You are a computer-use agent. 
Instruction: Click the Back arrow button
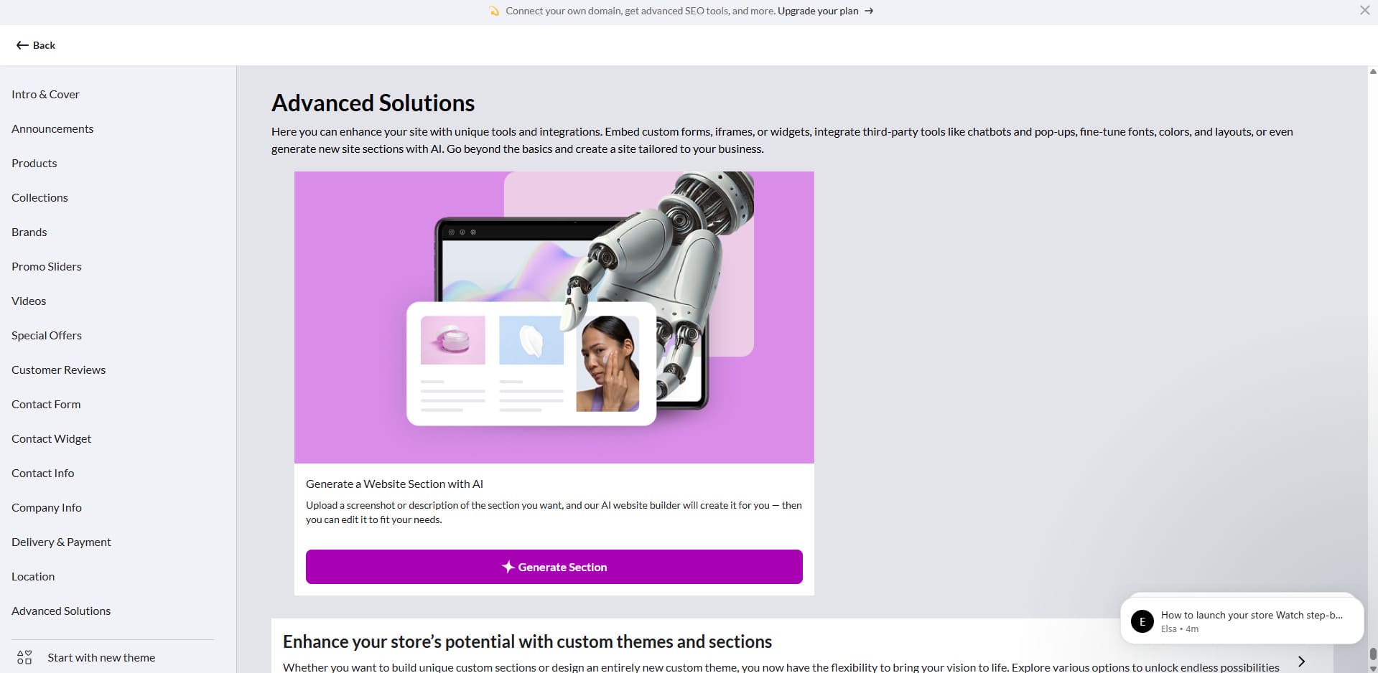coord(35,45)
